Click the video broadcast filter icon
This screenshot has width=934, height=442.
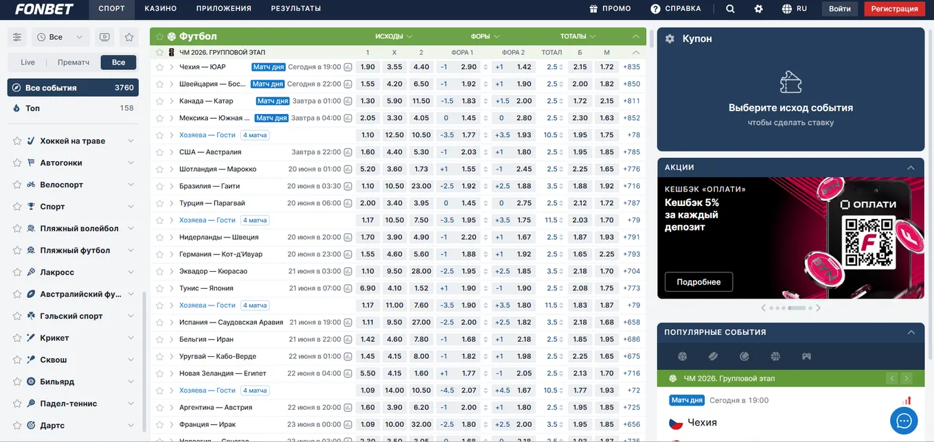(104, 37)
